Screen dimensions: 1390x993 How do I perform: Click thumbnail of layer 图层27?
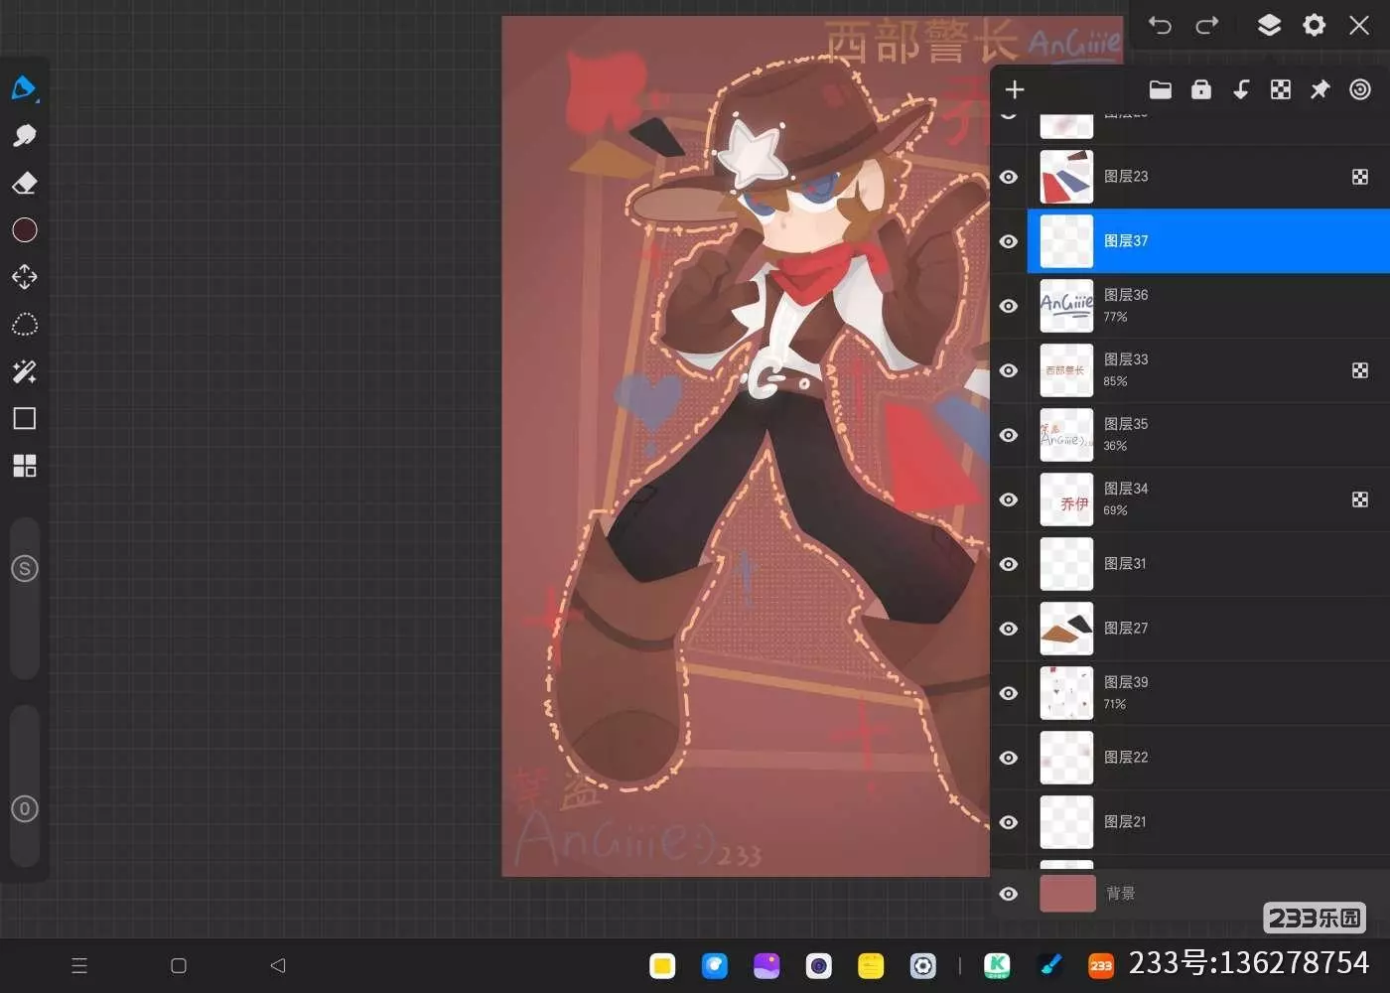1066,629
